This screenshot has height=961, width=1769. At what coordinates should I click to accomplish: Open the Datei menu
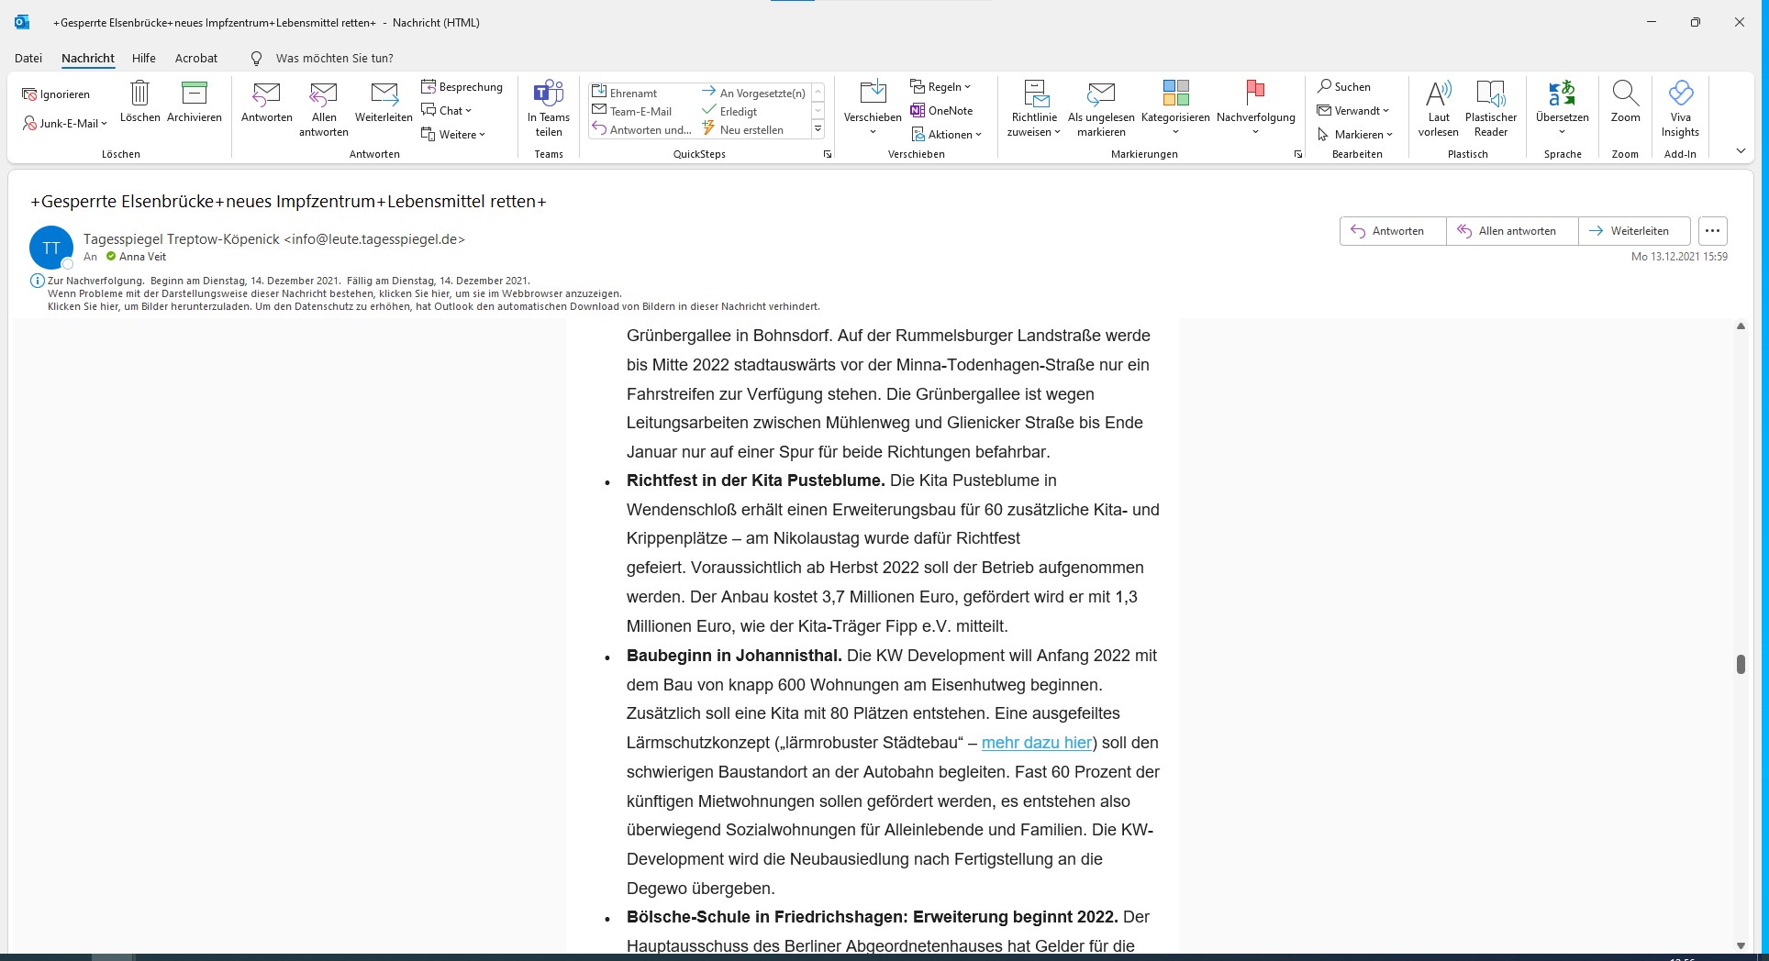click(x=28, y=58)
